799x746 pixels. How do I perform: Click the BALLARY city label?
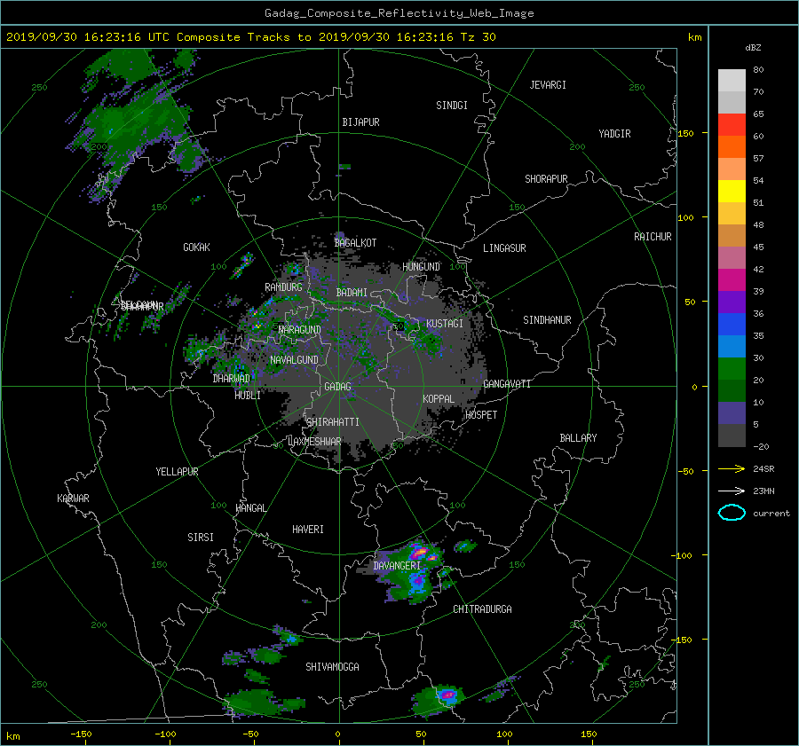[x=578, y=438]
